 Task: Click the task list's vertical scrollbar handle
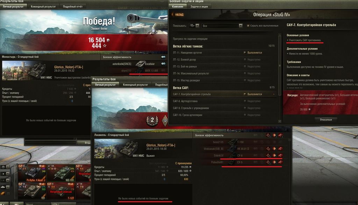click(280, 65)
